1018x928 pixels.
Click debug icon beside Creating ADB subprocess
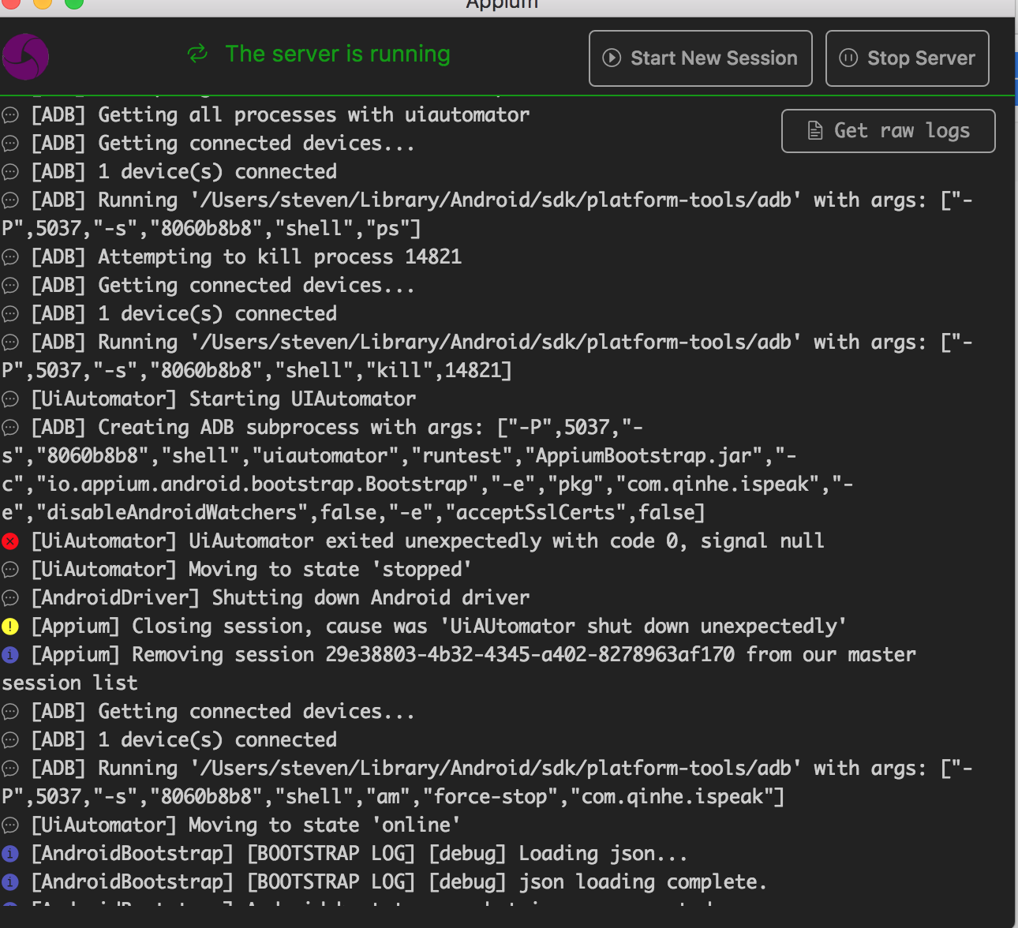point(10,428)
